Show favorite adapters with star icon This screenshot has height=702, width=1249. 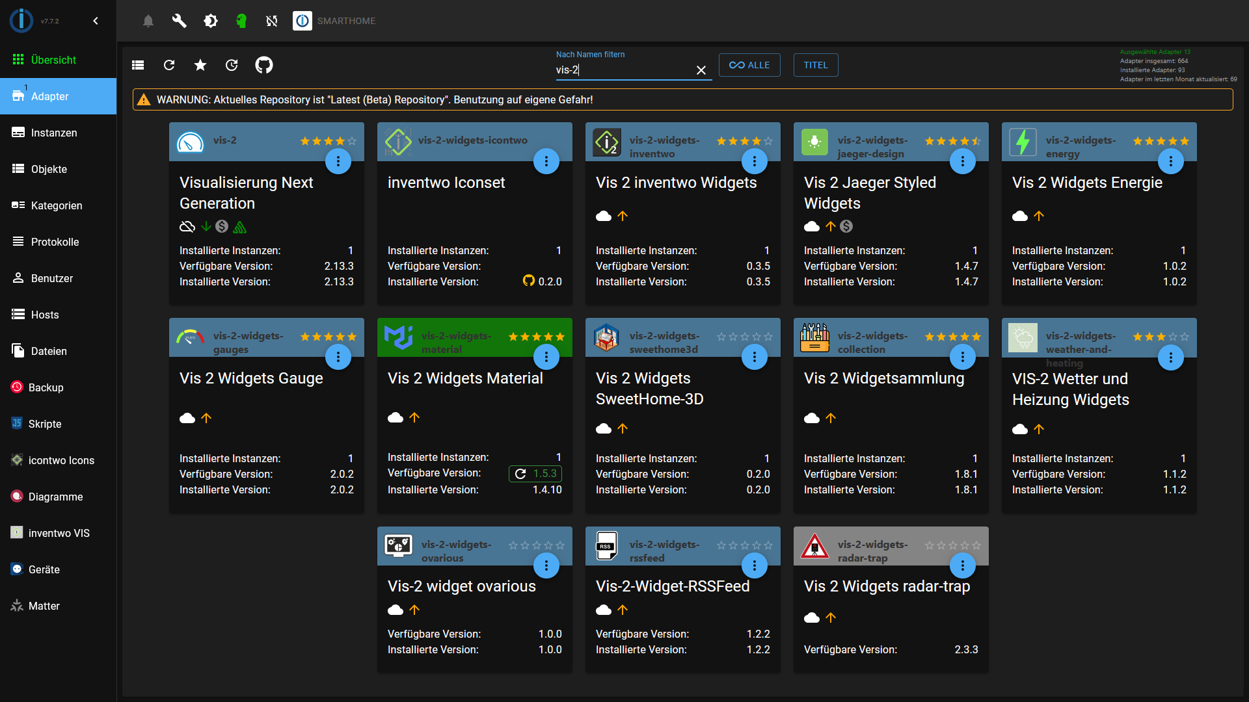(200, 65)
